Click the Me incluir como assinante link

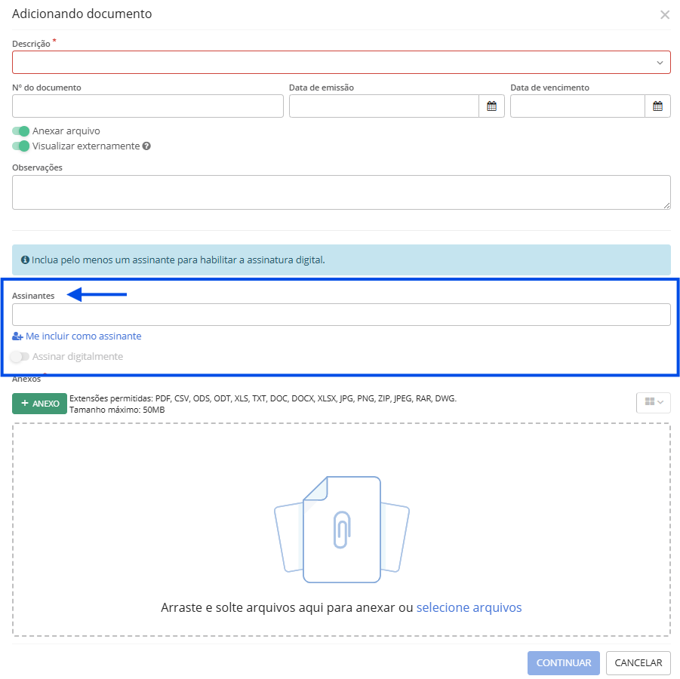pyautogui.click(x=83, y=336)
